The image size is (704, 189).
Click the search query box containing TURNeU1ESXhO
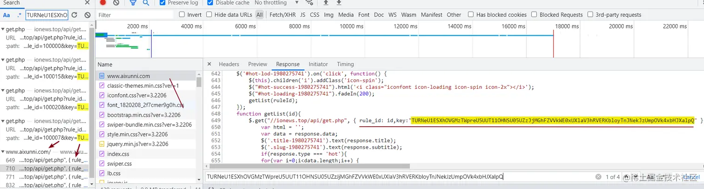pyautogui.click(x=47, y=15)
